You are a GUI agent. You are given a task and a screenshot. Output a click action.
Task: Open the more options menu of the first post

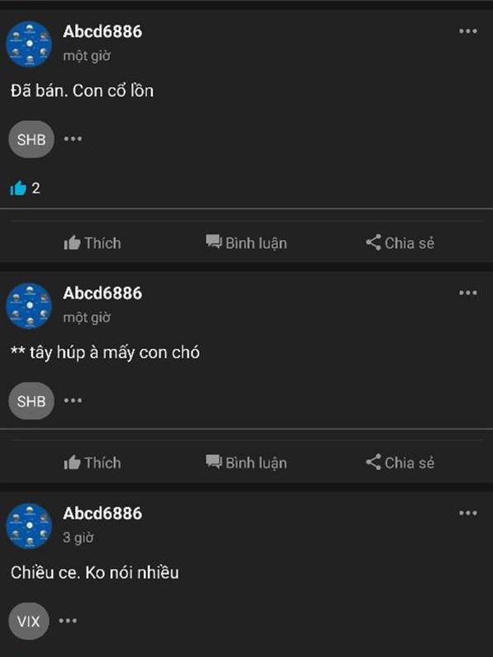tap(468, 31)
